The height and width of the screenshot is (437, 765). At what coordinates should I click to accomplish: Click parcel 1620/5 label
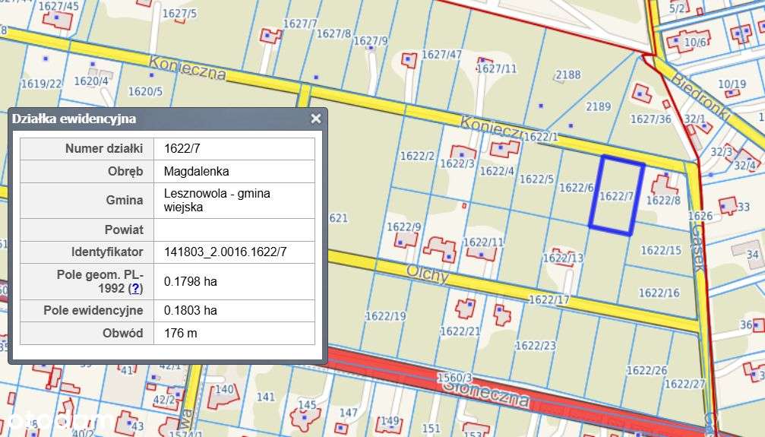pos(145,91)
